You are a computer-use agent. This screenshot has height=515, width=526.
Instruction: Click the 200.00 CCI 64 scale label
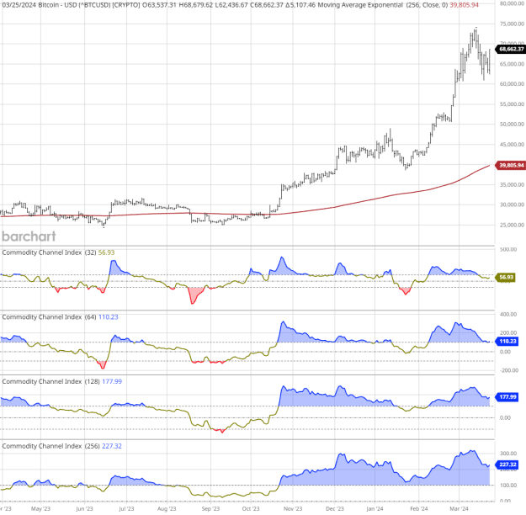tap(508, 333)
